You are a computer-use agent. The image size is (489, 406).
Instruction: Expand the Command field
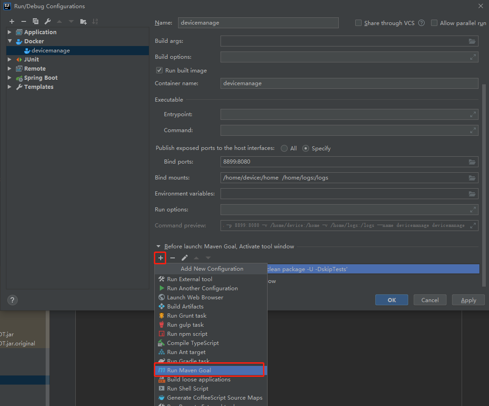coord(473,130)
